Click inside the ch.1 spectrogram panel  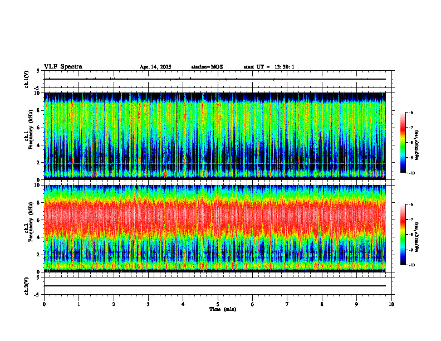(x=215, y=136)
